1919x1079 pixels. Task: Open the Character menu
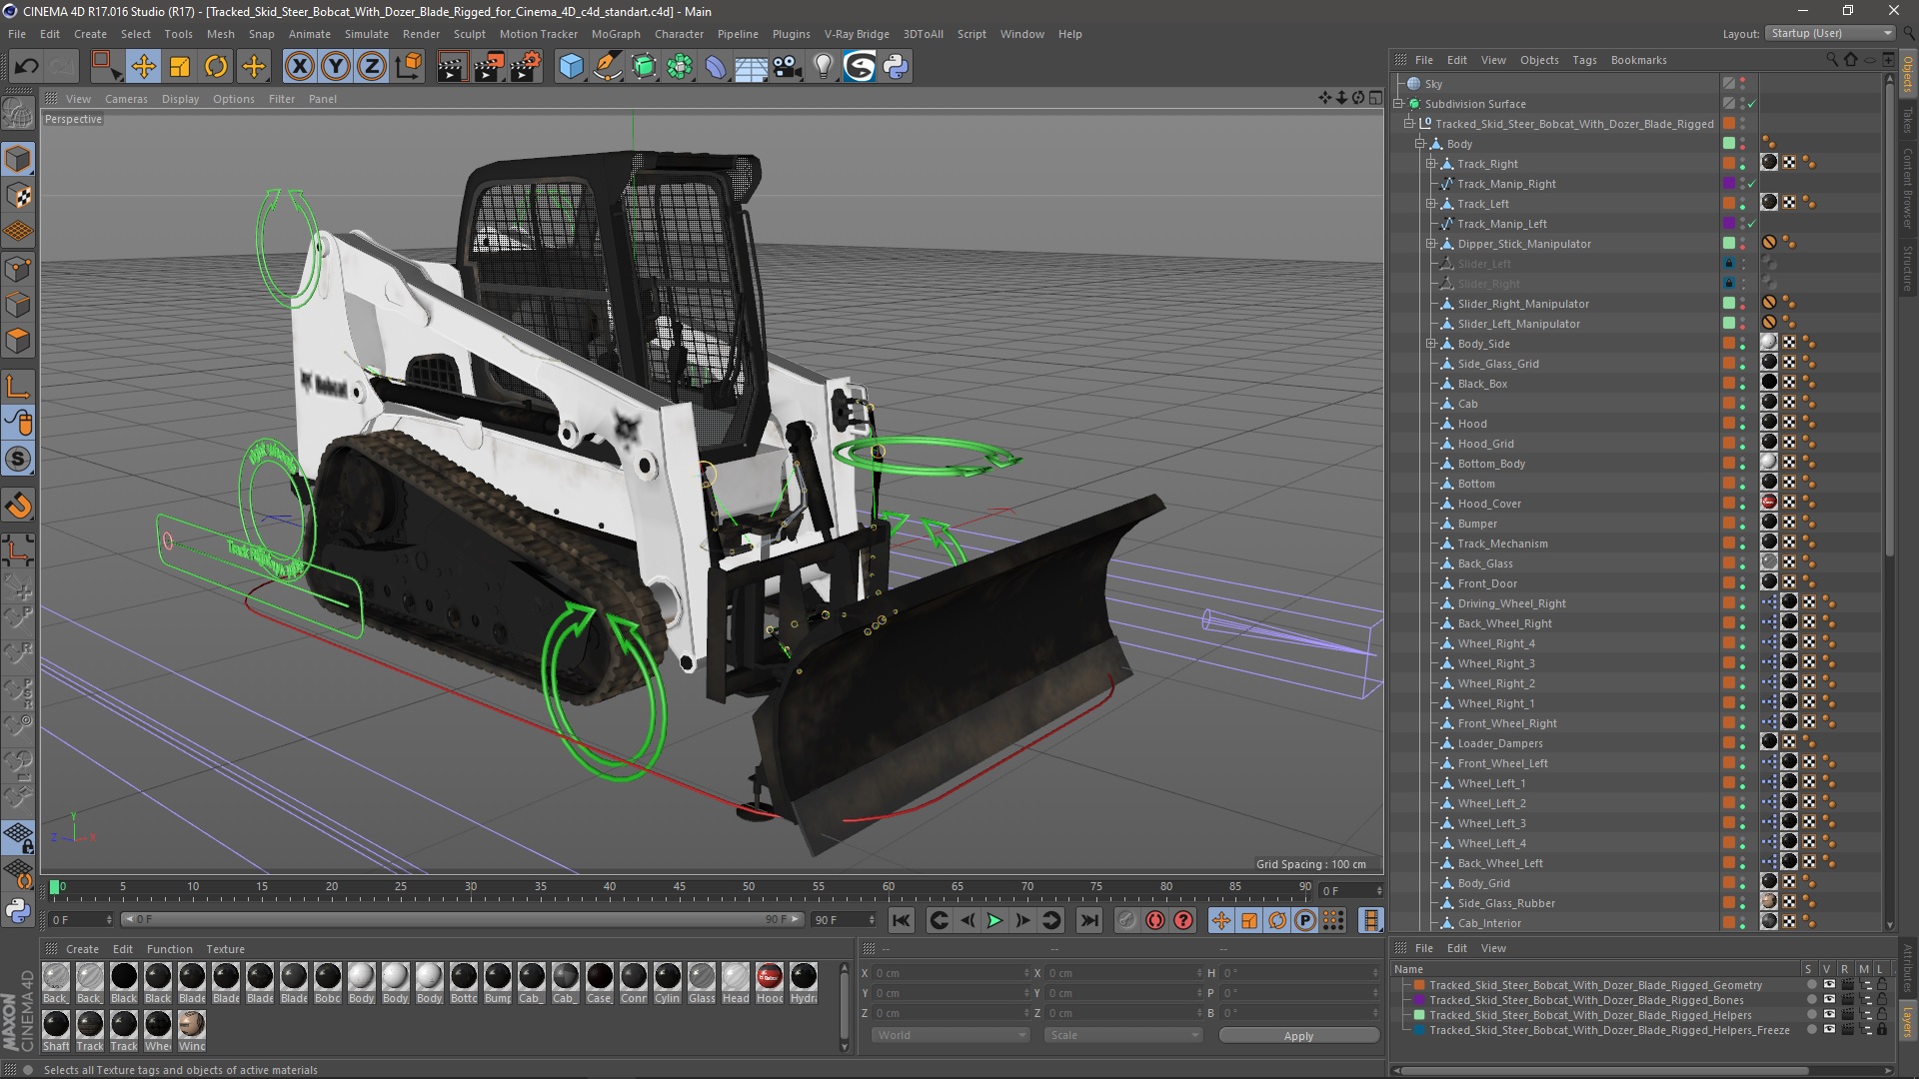[x=679, y=34]
